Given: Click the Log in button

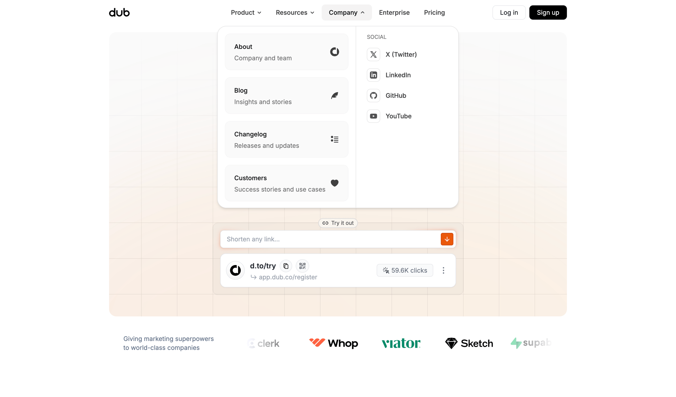Looking at the screenshot, I should pyautogui.click(x=509, y=12).
